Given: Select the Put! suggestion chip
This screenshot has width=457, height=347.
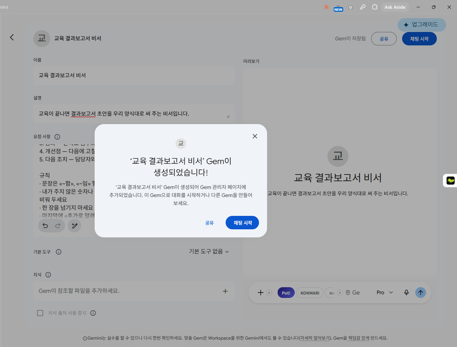Looking at the screenshot, I should pyautogui.click(x=286, y=293).
